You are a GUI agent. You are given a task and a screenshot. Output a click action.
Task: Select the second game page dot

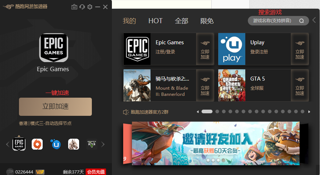coord(217,111)
